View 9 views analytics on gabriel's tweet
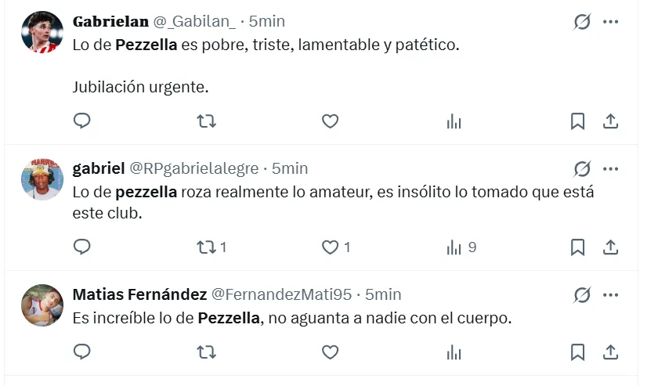647x386 pixels. pos(454,247)
